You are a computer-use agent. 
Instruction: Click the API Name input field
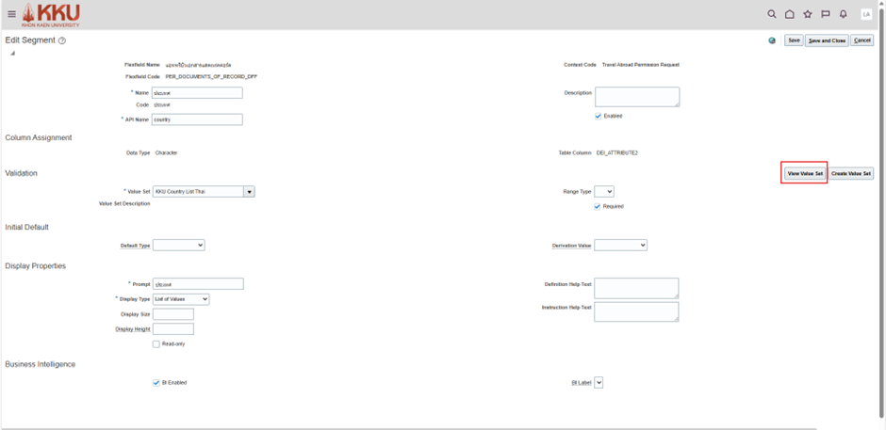[x=197, y=119]
